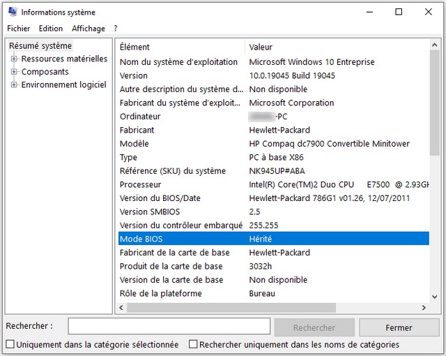This screenshot has height=356, width=446.
Task: Click inside the Rechercher text field
Action: tap(169, 327)
